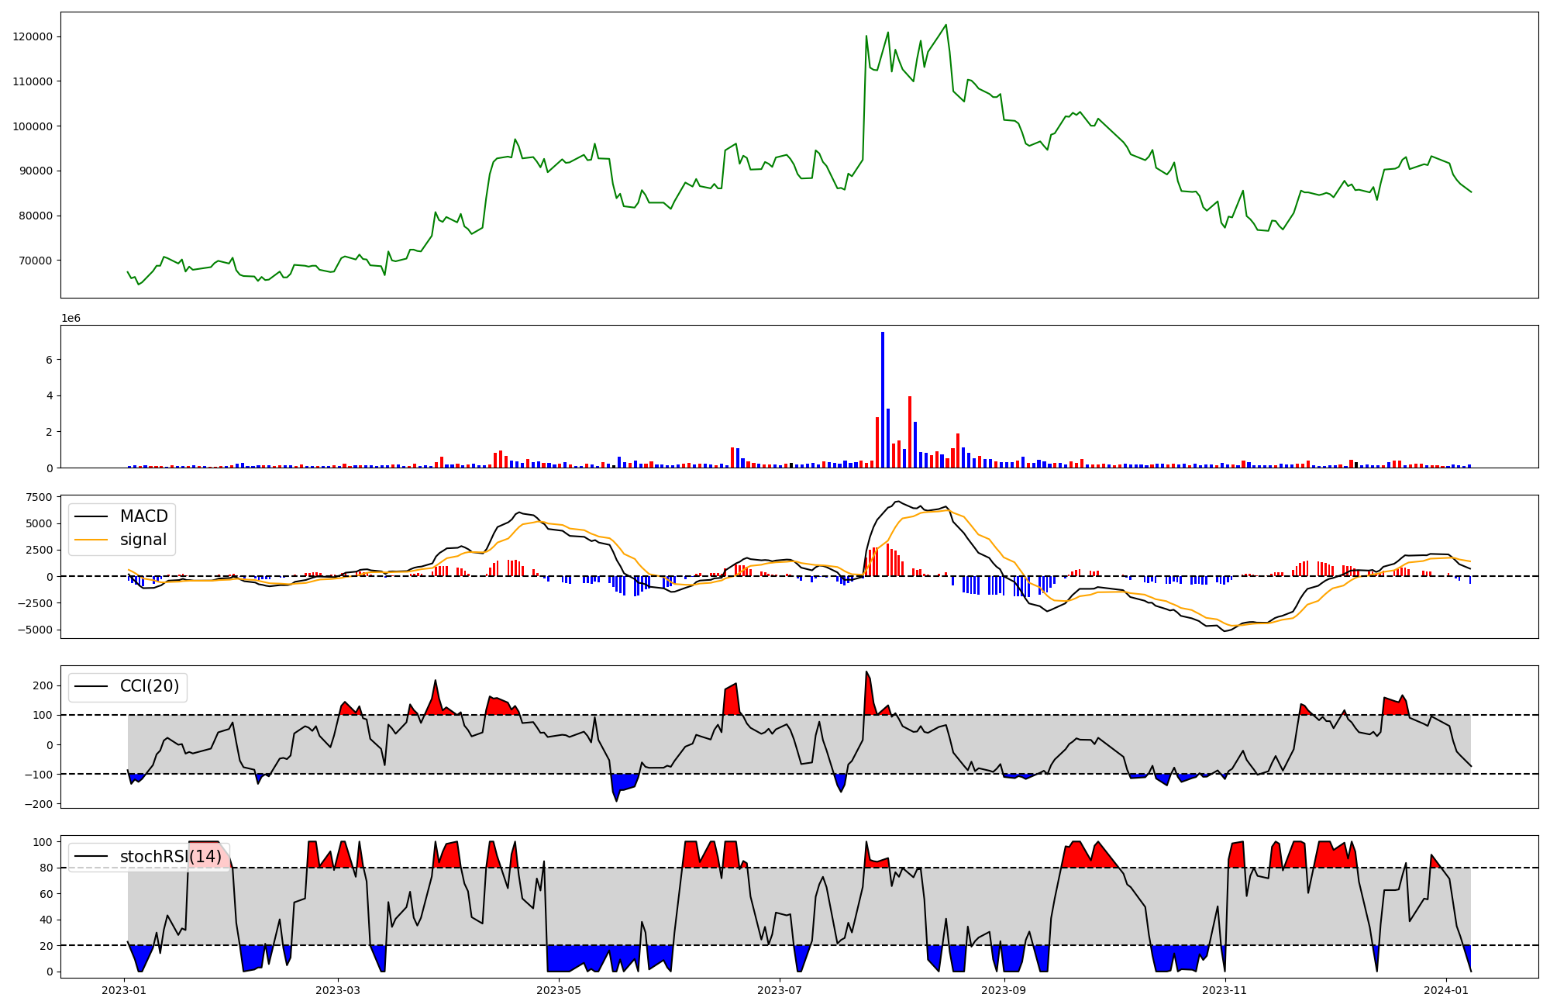The height and width of the screenshot is (1008, 1550).
Task: Click the 2023-09 x-axis date label
Action: coord(1004,990)
